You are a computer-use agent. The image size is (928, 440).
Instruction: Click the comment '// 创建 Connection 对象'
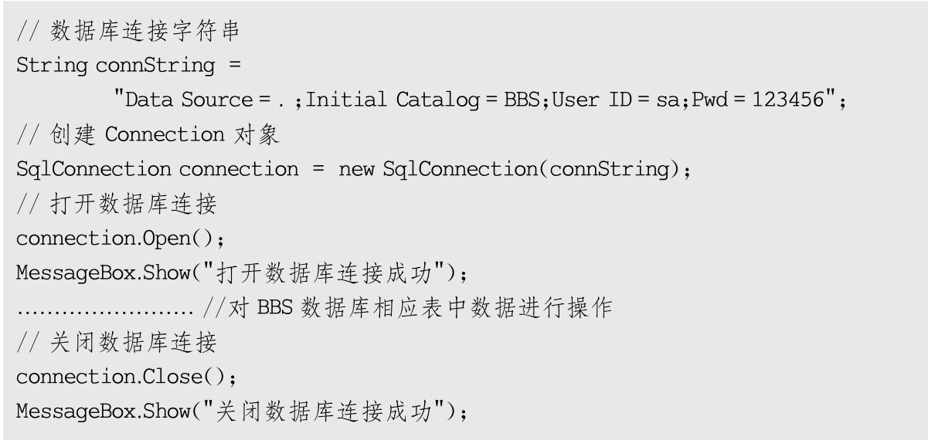pos(147,134)
